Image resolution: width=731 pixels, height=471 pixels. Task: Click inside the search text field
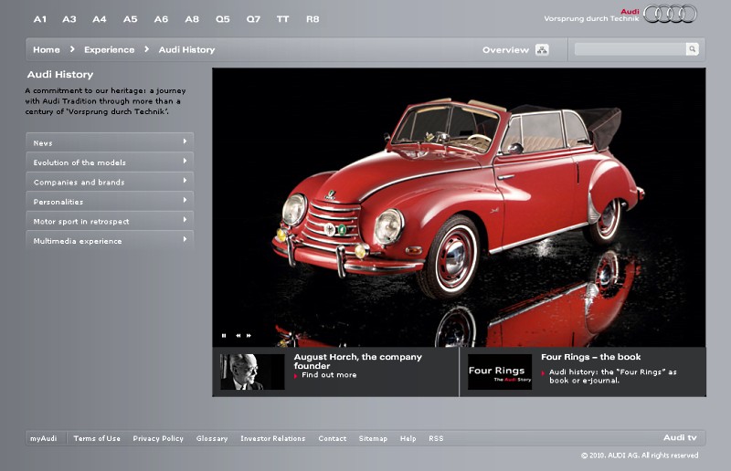point(630,49)
